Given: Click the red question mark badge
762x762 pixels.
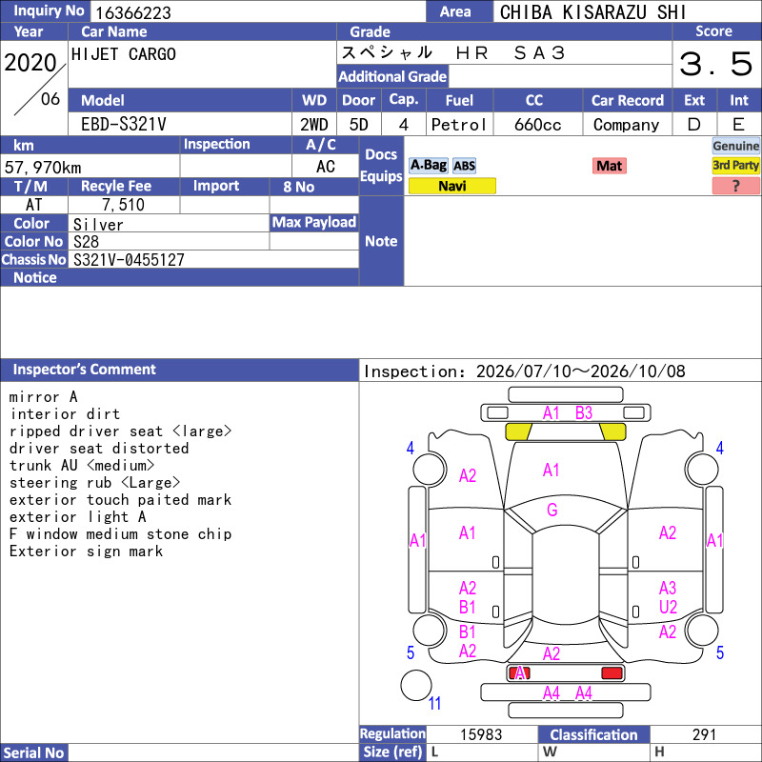Looking at the screenshot, I should (x=735, y=186).
